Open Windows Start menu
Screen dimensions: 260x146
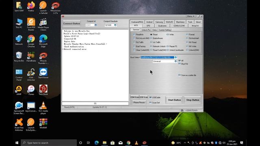(x=17, y=143)
